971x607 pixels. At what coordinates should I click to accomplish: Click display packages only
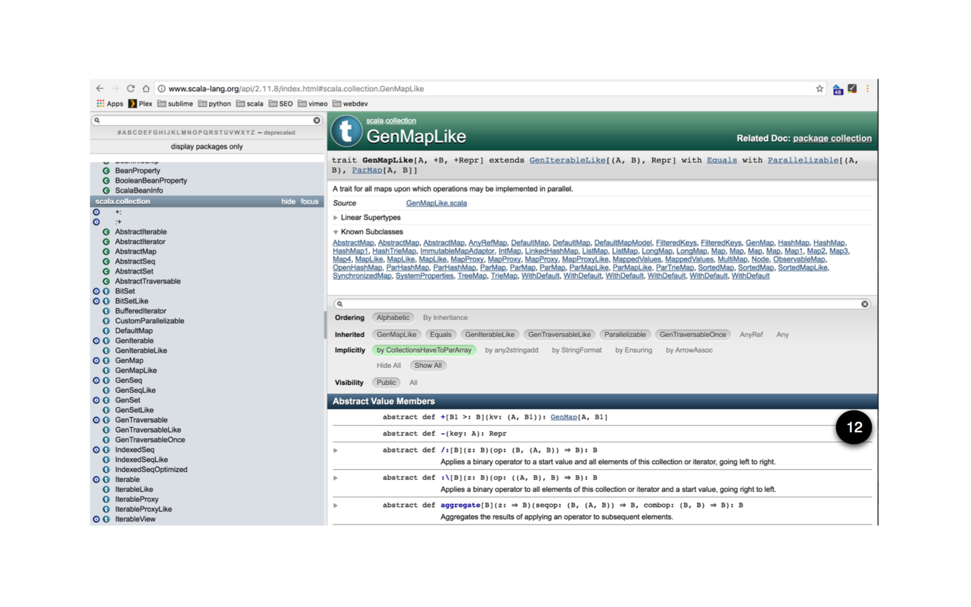206,146
